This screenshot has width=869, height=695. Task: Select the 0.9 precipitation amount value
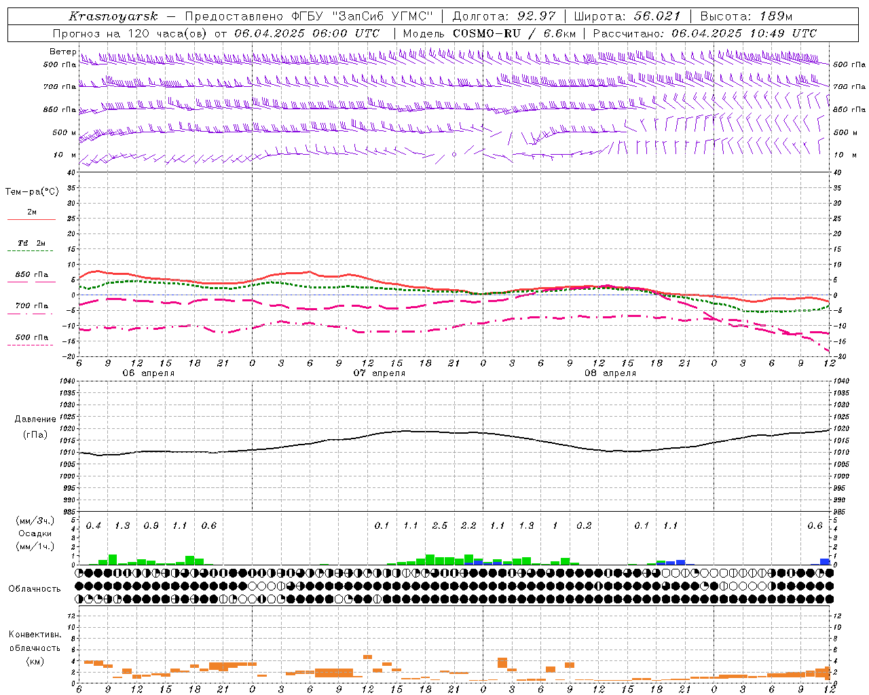tap(151, 526)
